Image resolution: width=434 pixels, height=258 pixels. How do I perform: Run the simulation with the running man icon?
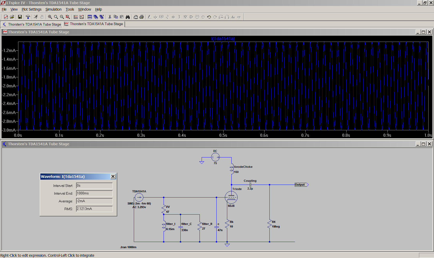[x=36, y=17]
